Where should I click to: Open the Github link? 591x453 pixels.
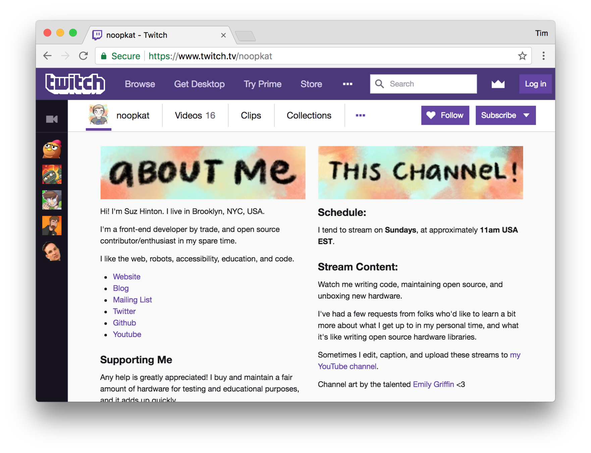coord(124,323)
